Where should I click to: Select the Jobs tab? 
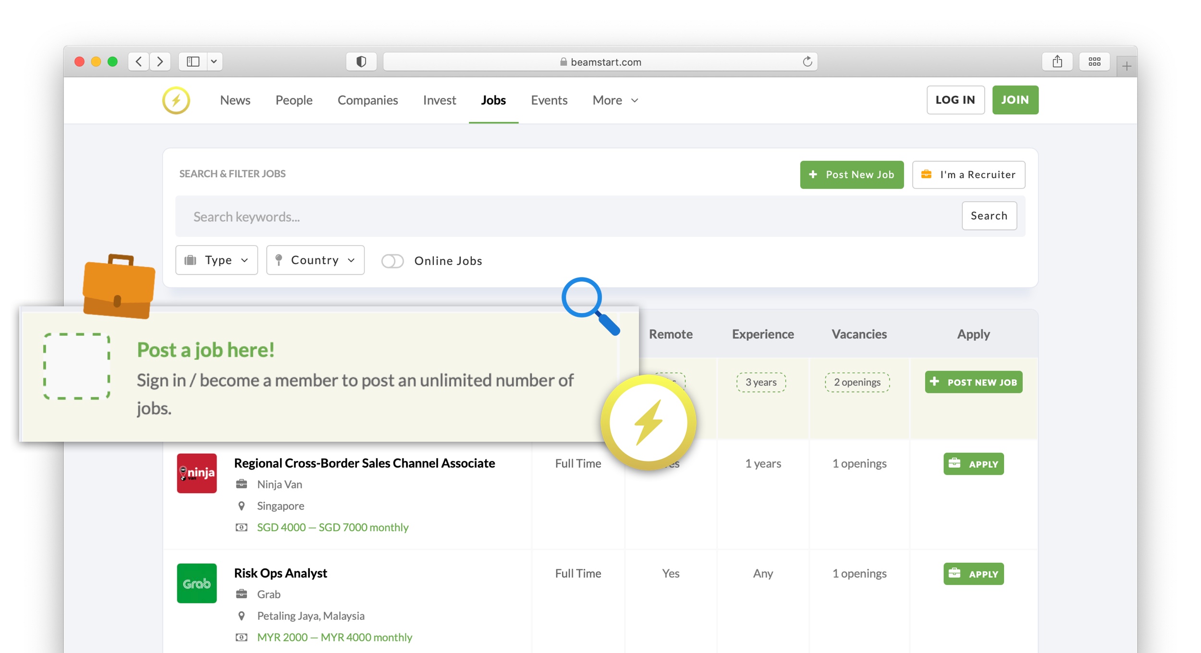click(x=493, y=100)
